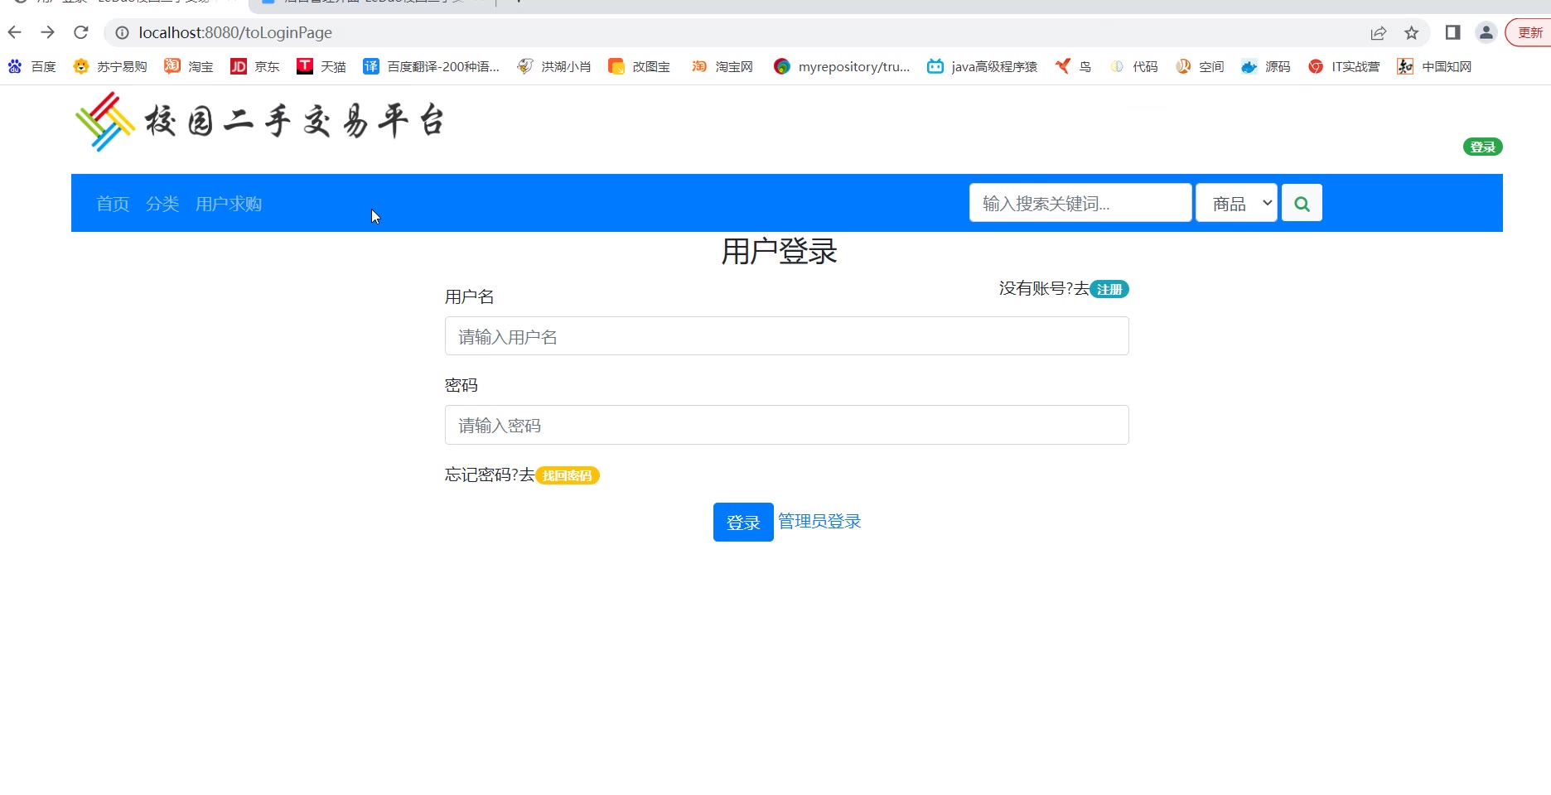Follow the 管理员登录 link
This screenshot has height=795, width=1551.
click(819, 521)
